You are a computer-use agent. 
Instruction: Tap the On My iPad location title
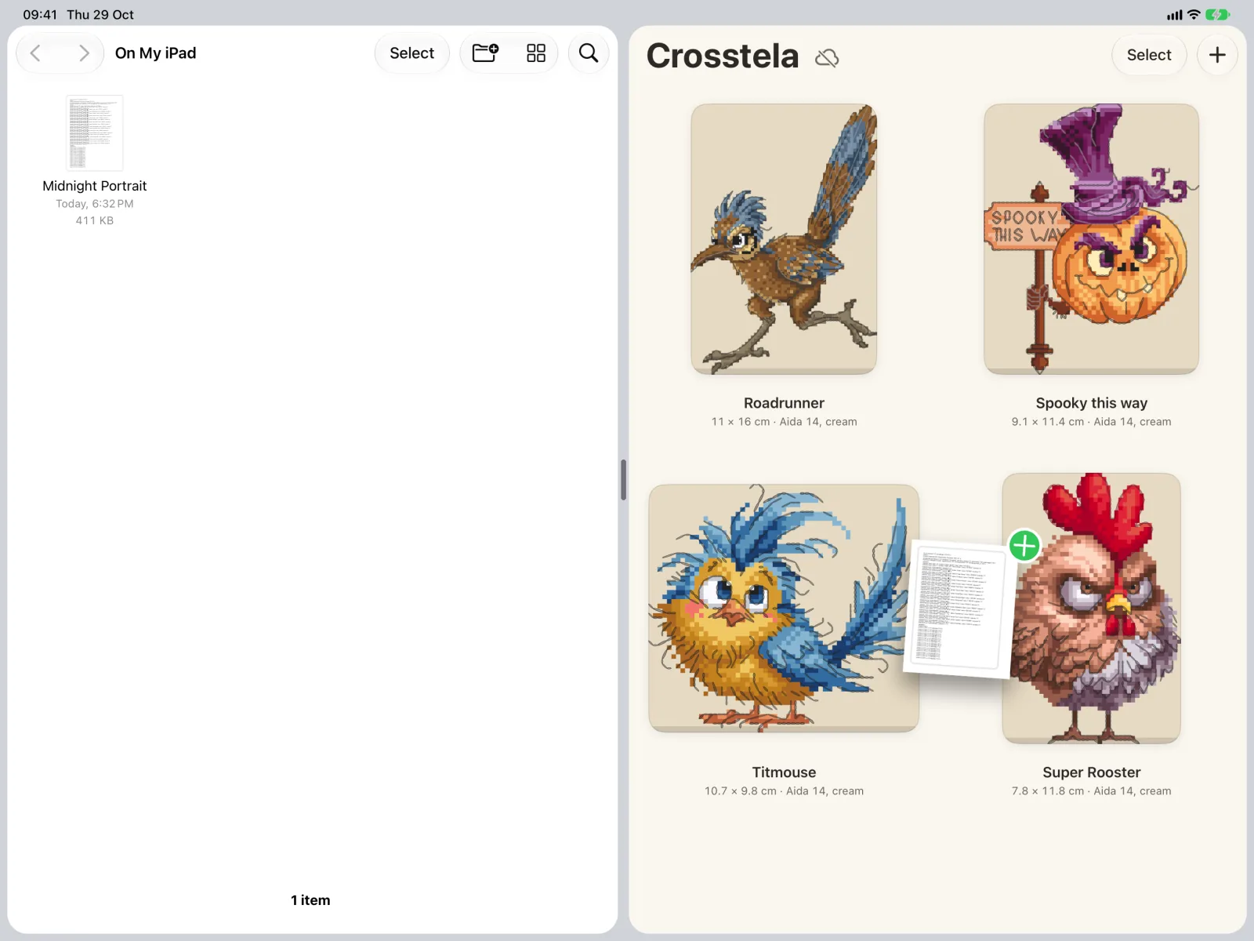click(156, 53)
